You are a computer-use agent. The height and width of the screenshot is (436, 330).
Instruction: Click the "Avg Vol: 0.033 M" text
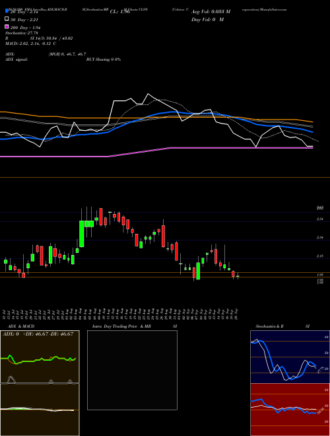tap(211, 12)
